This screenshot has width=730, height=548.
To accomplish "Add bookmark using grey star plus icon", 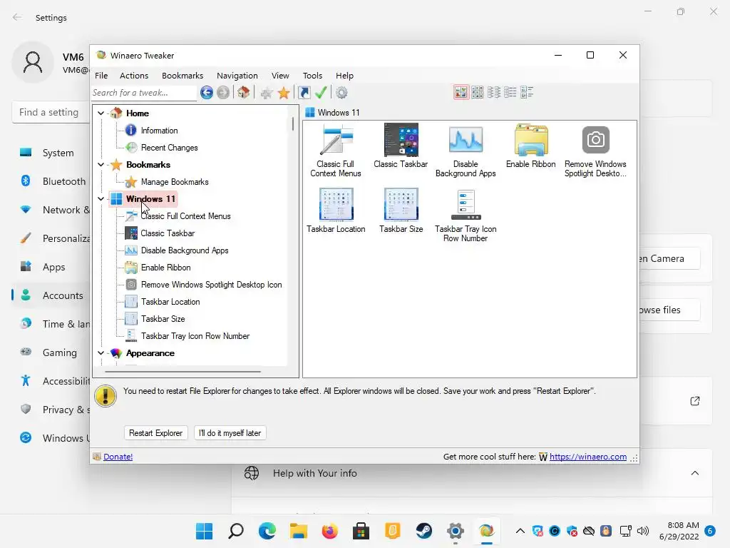I will (267, 93).
